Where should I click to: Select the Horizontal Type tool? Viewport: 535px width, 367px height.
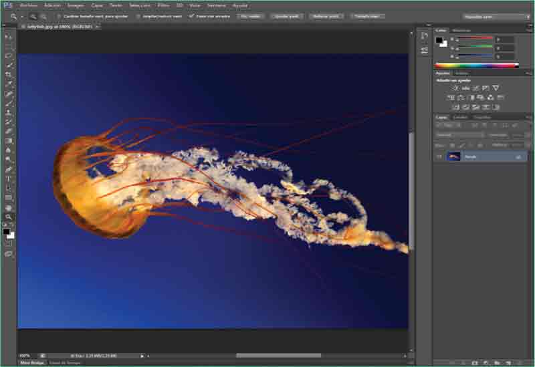click(9, 179)
